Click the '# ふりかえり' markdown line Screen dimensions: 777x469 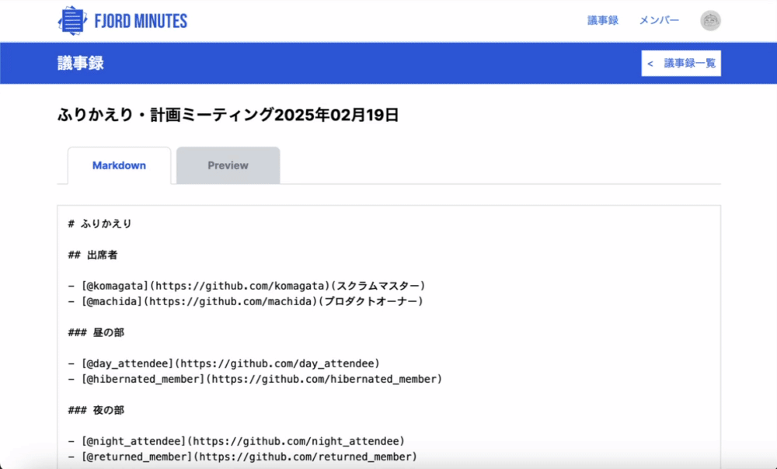tap(100, 224)
